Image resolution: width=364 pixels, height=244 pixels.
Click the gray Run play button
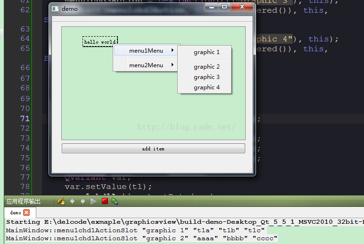(x=93, y=201)
